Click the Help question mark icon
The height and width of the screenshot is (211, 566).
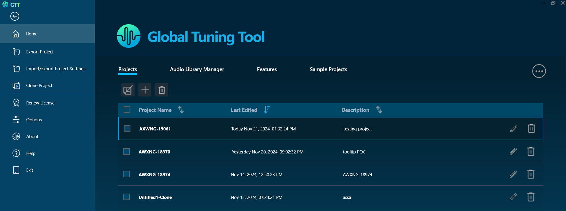(16, 153)
